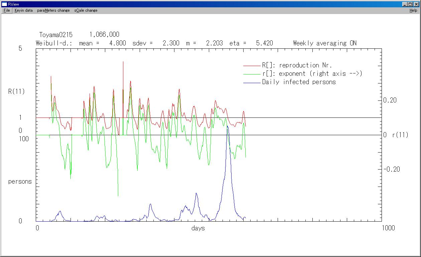Click the '-0.20' right axis tick label
Viewport: 421px width, 257px height.
point(392,169)
